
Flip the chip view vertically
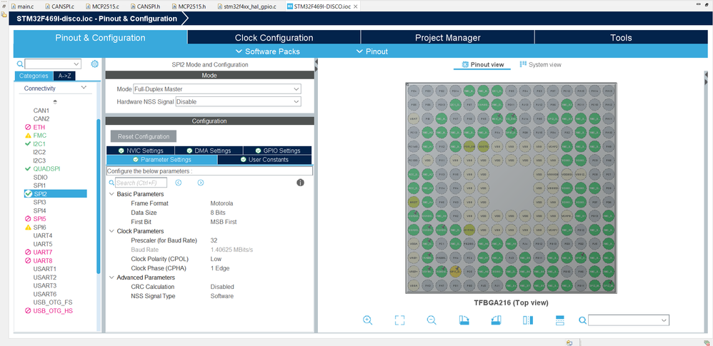click(560, 320)
